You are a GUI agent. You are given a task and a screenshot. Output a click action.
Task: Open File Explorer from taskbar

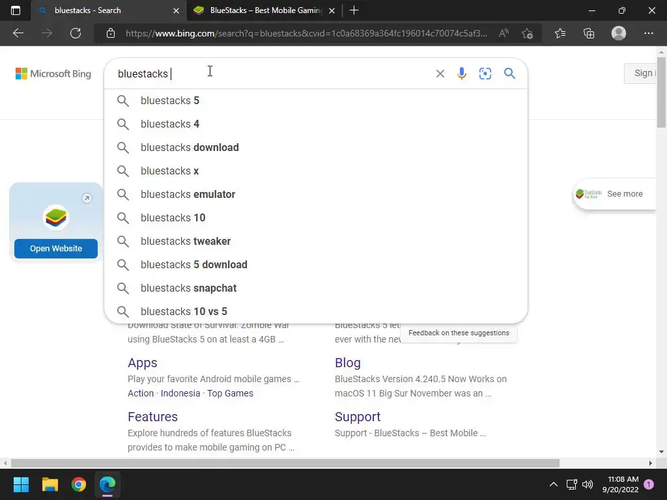click(50, 484)
